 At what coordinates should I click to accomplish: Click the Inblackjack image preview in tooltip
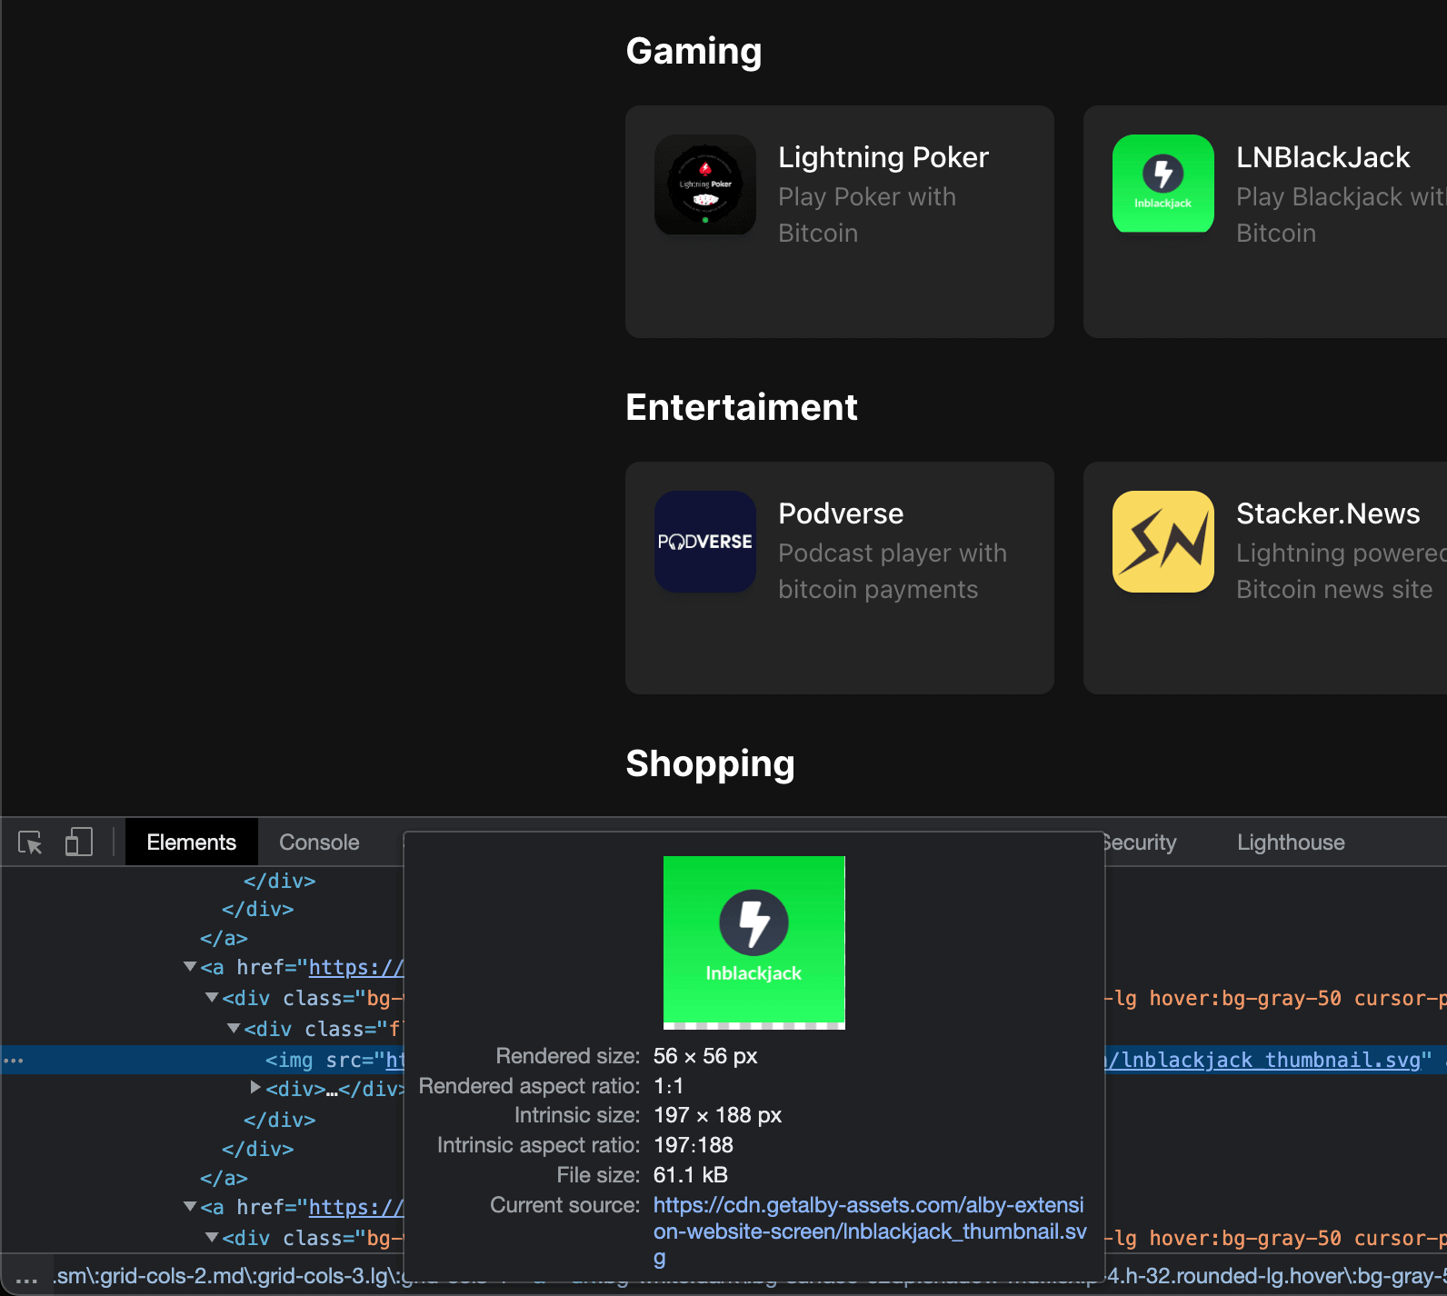pyautogui.click(x=754, y=942)
